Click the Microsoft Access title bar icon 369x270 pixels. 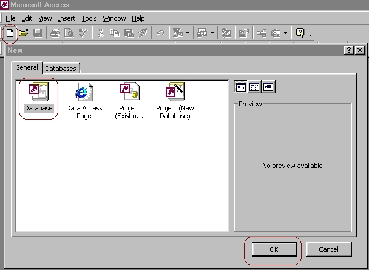(x=4, y=5)
